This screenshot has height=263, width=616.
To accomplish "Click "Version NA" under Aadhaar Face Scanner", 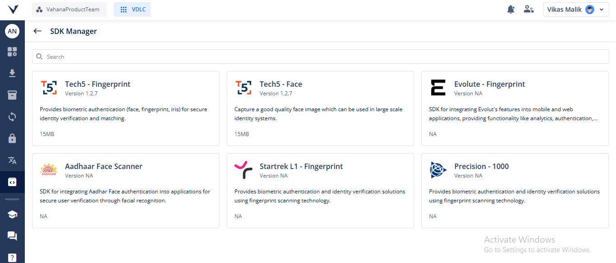I will (x=79, y=176).
